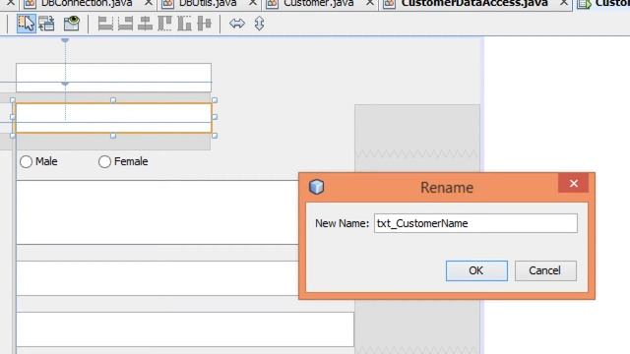Center components vertically
Screen dimensions: 630x354
(x=204, y=24)
